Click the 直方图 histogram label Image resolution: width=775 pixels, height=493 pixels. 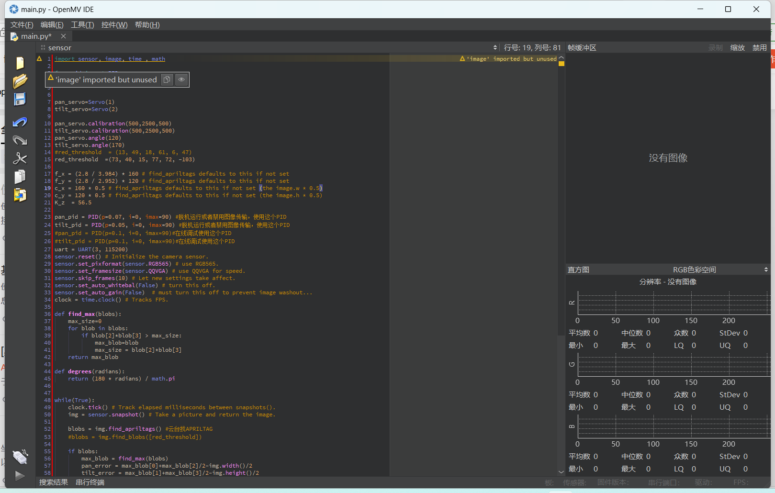[x=578, y=269]
